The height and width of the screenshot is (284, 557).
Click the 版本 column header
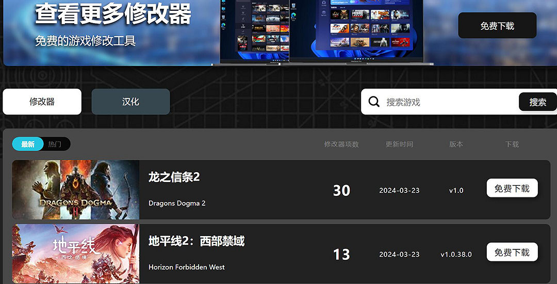[456, 144]
